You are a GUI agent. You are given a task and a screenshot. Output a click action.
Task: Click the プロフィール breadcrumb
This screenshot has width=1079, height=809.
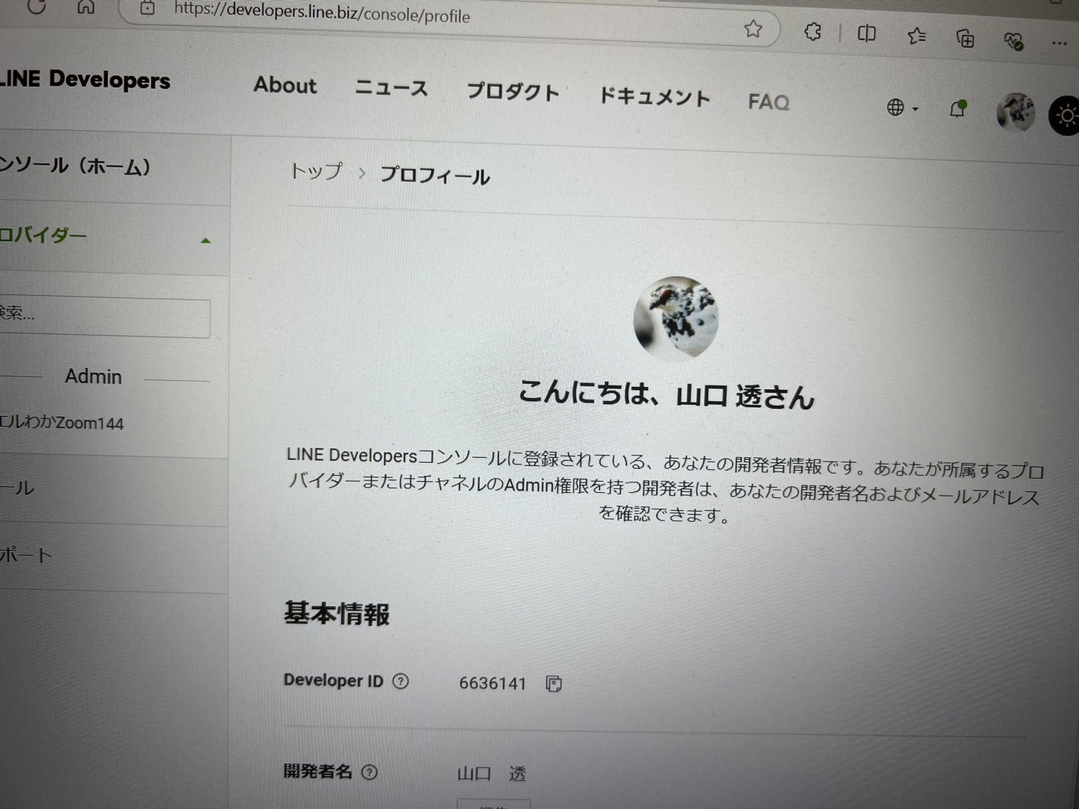click(435, 175)
